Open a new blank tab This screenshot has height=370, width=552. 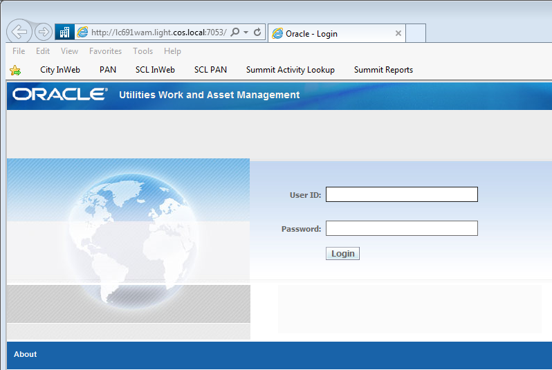pyautogui.click(x=415, y=33)
